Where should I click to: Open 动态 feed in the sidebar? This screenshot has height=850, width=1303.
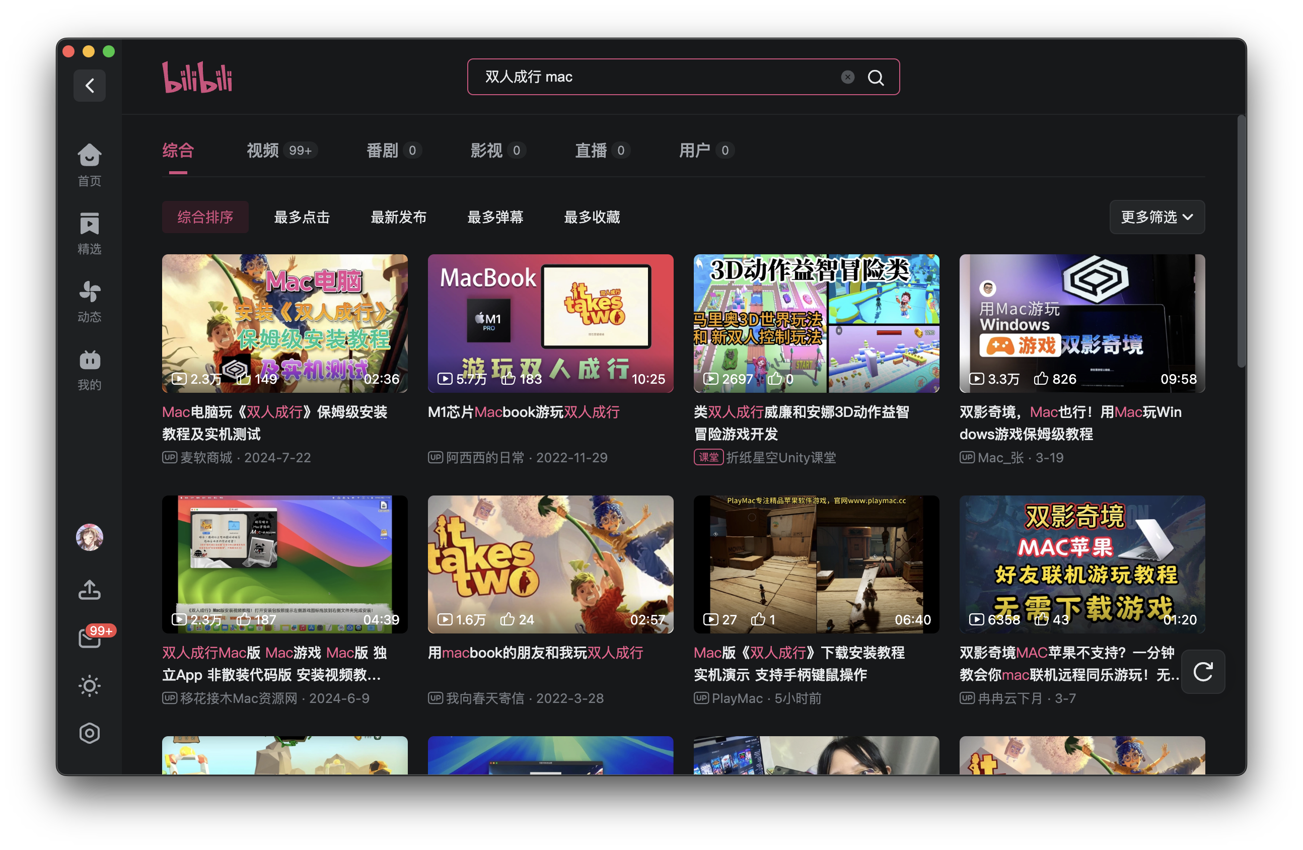[89, 301]
